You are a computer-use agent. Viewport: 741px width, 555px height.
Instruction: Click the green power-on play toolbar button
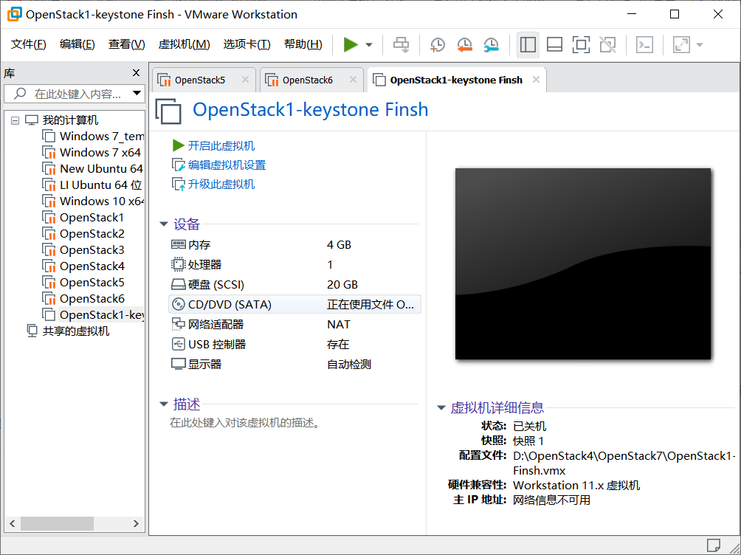(x=350, y=45)
